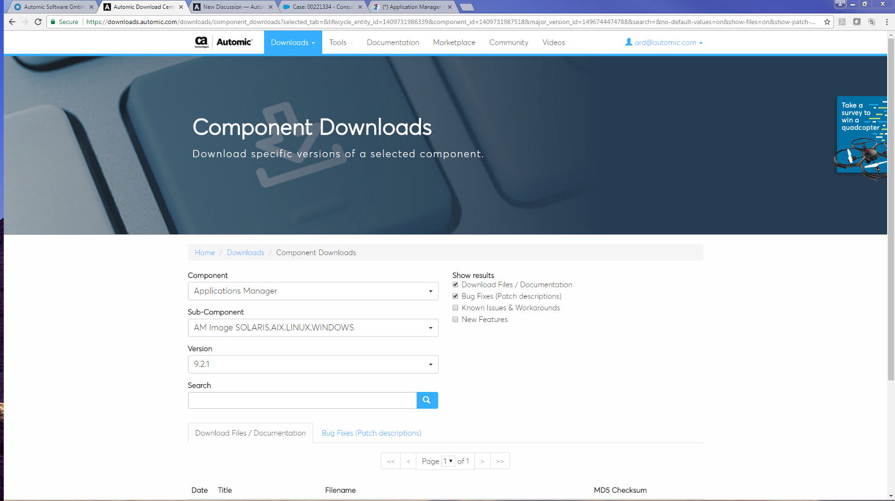Screen dimensions: 895x501
Task: Click the browser Back arrow
Action: 12,22
